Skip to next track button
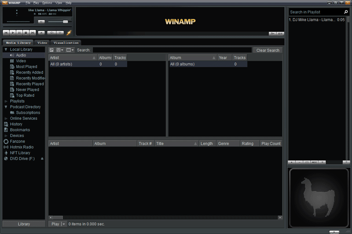 point(33,32)
